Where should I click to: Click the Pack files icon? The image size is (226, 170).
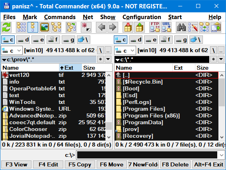128,27
